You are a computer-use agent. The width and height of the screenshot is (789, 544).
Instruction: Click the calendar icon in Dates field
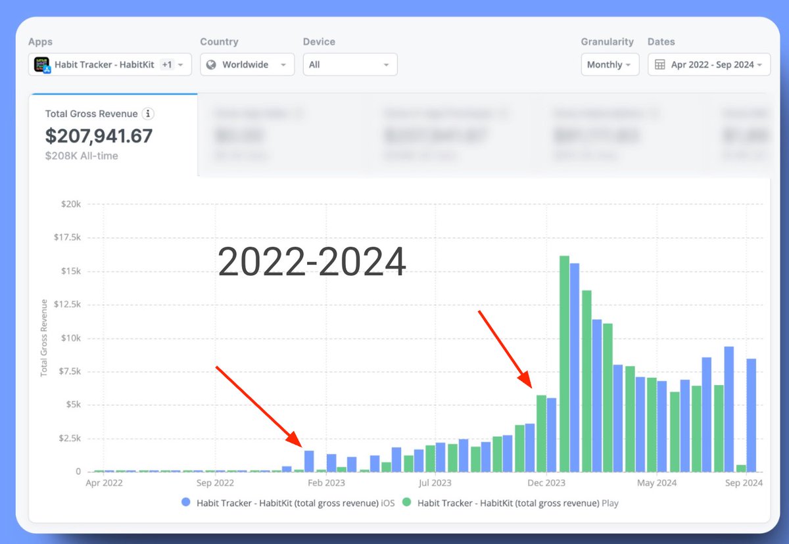coord(659,64)
